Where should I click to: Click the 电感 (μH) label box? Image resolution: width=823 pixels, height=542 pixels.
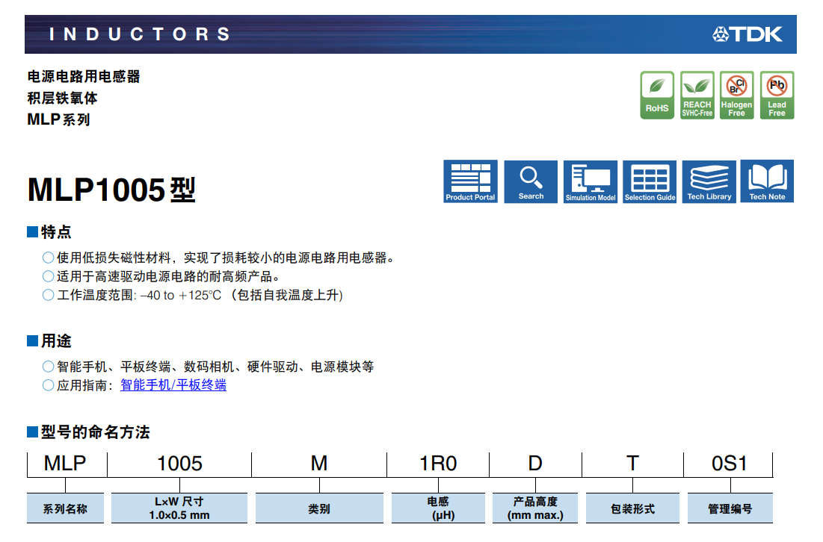tap(438, 508)
